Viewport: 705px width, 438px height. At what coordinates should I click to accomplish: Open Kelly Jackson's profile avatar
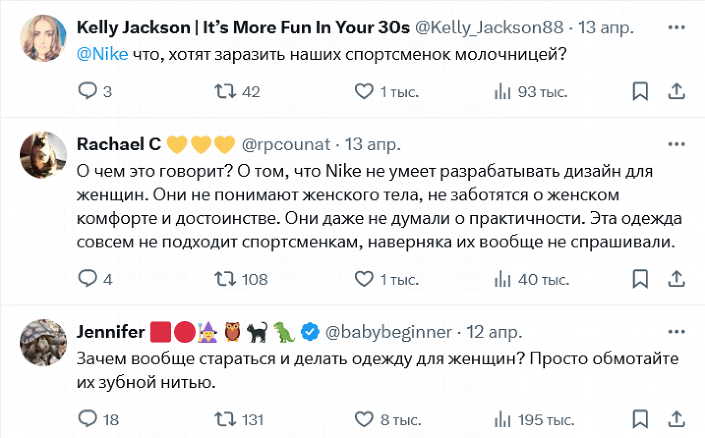coord(43,38)
